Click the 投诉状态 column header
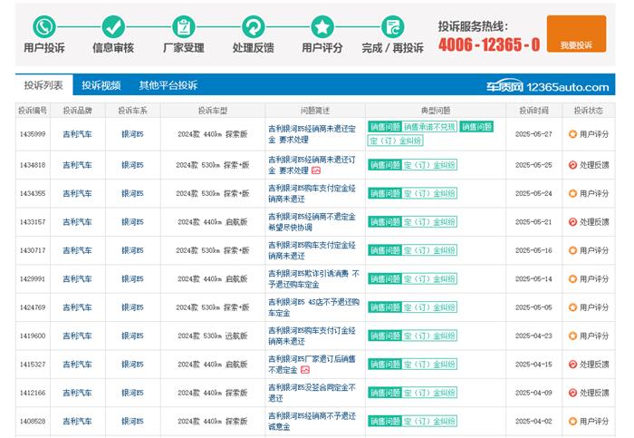The height and width of the screenshot is (438, 634). (589, 110)
